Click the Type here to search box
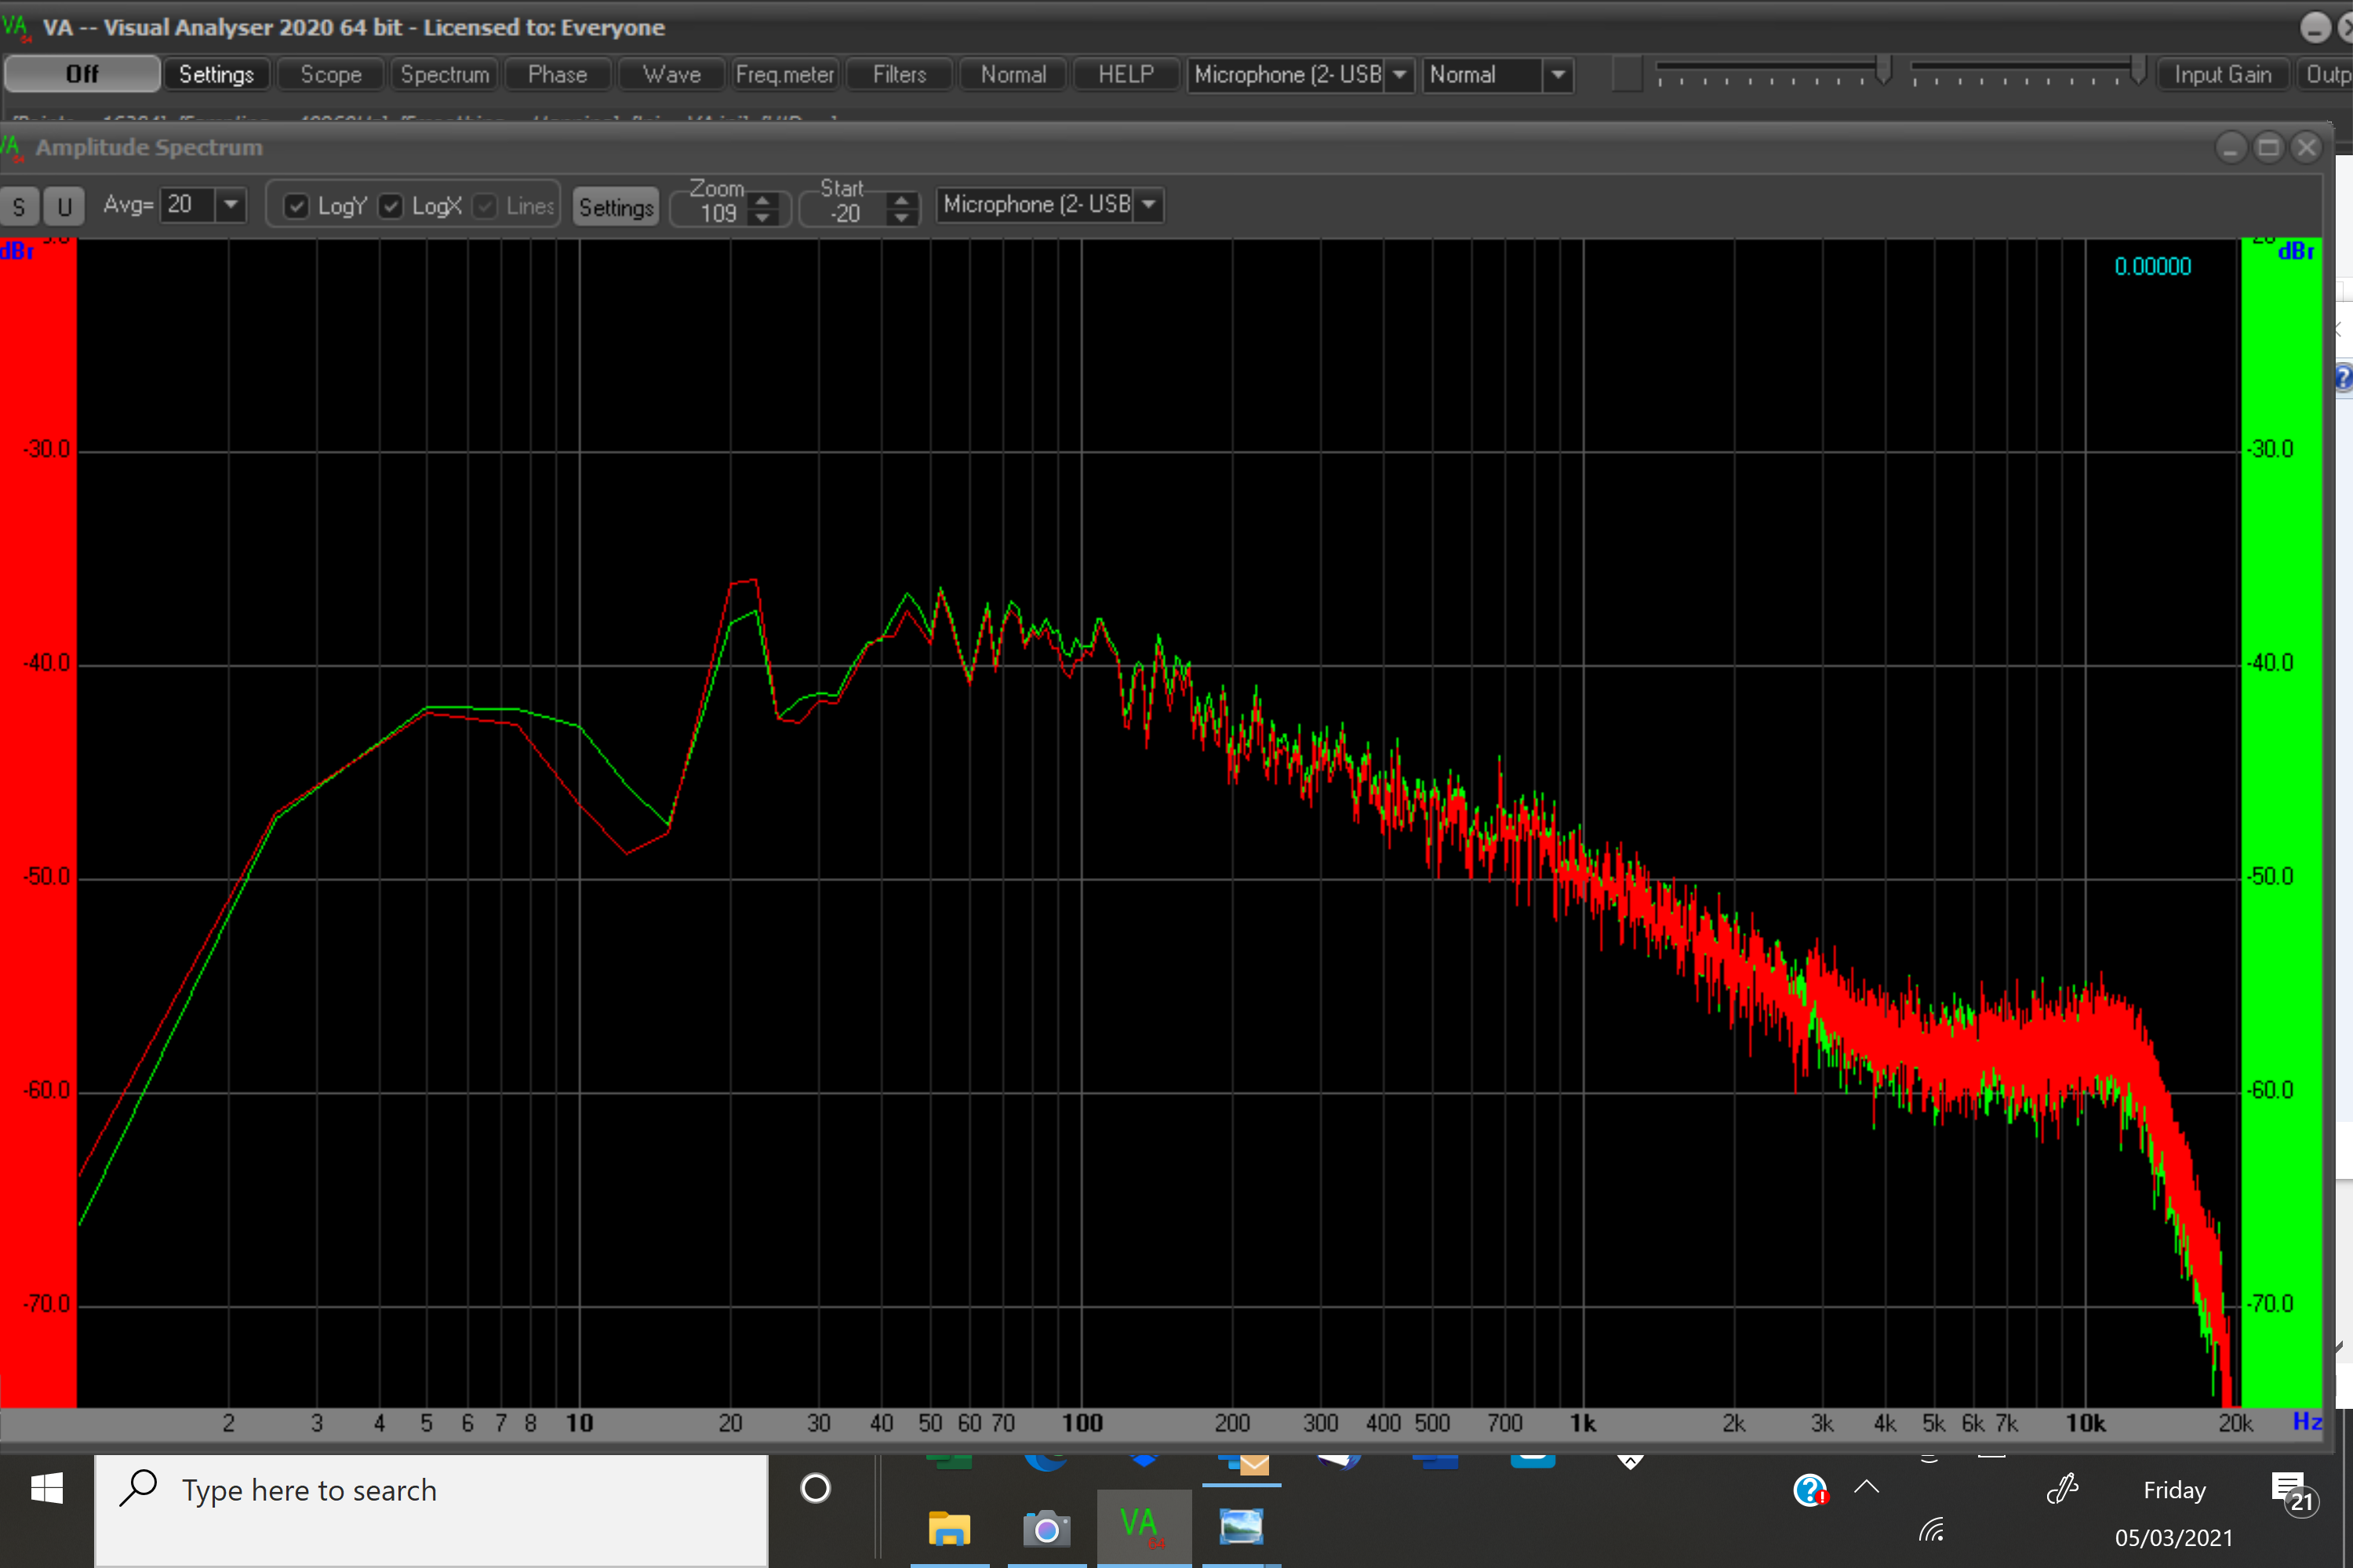 pyautogui.click(x=432, y=1510)
